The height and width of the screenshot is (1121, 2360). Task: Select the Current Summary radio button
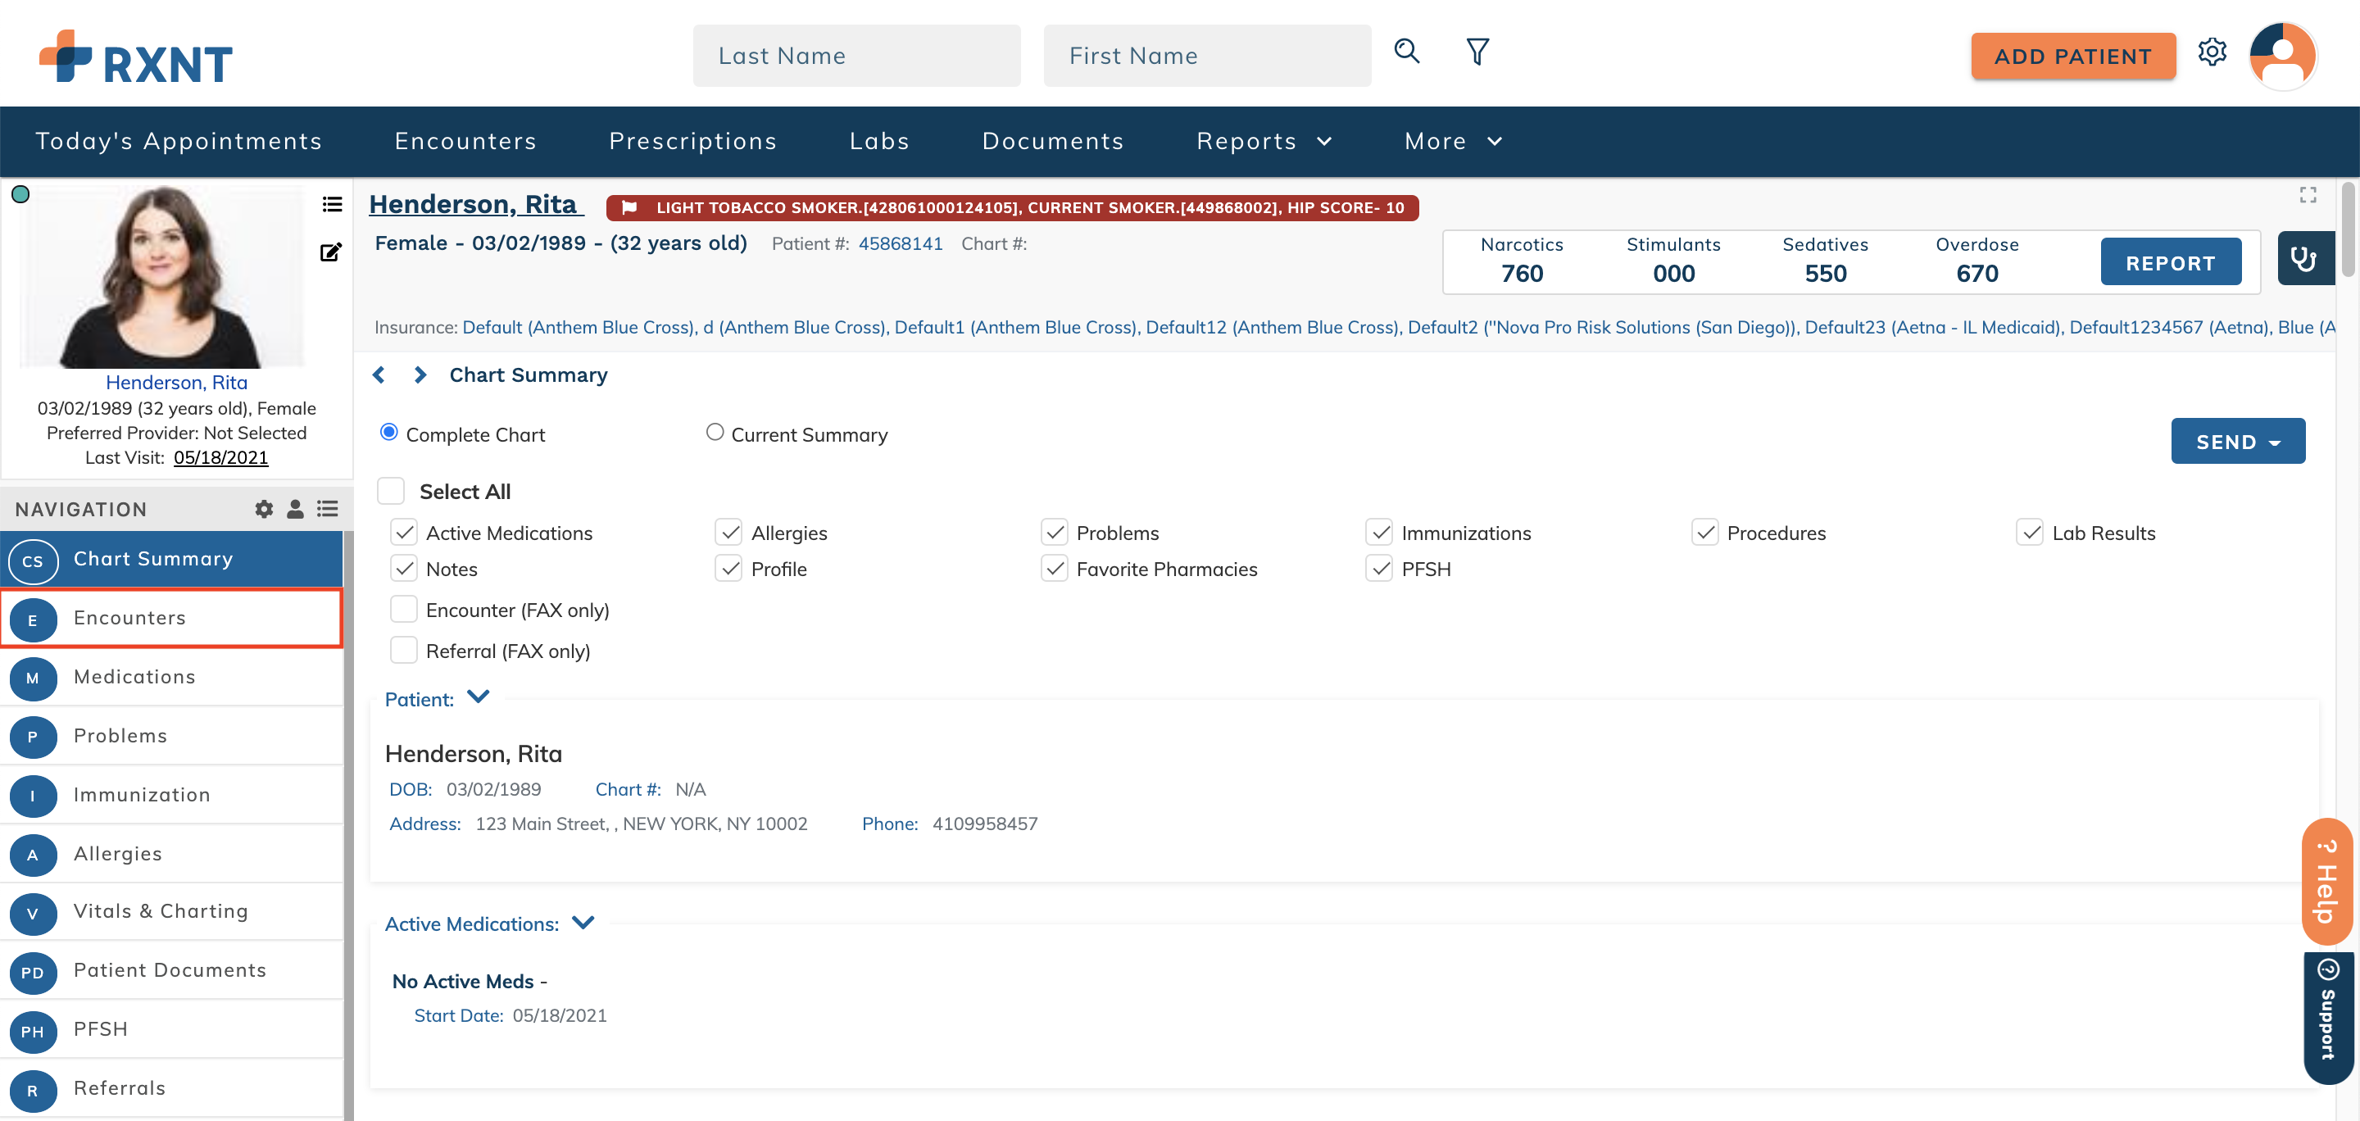click(715, 433)
